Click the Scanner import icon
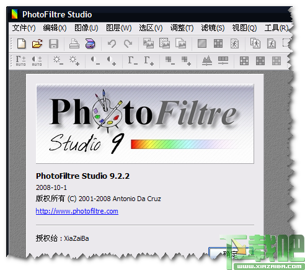This screenshot has width=305, height=270. coord(90,43)
